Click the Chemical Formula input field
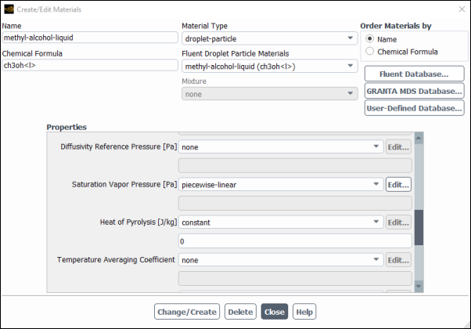 (89, 66)
